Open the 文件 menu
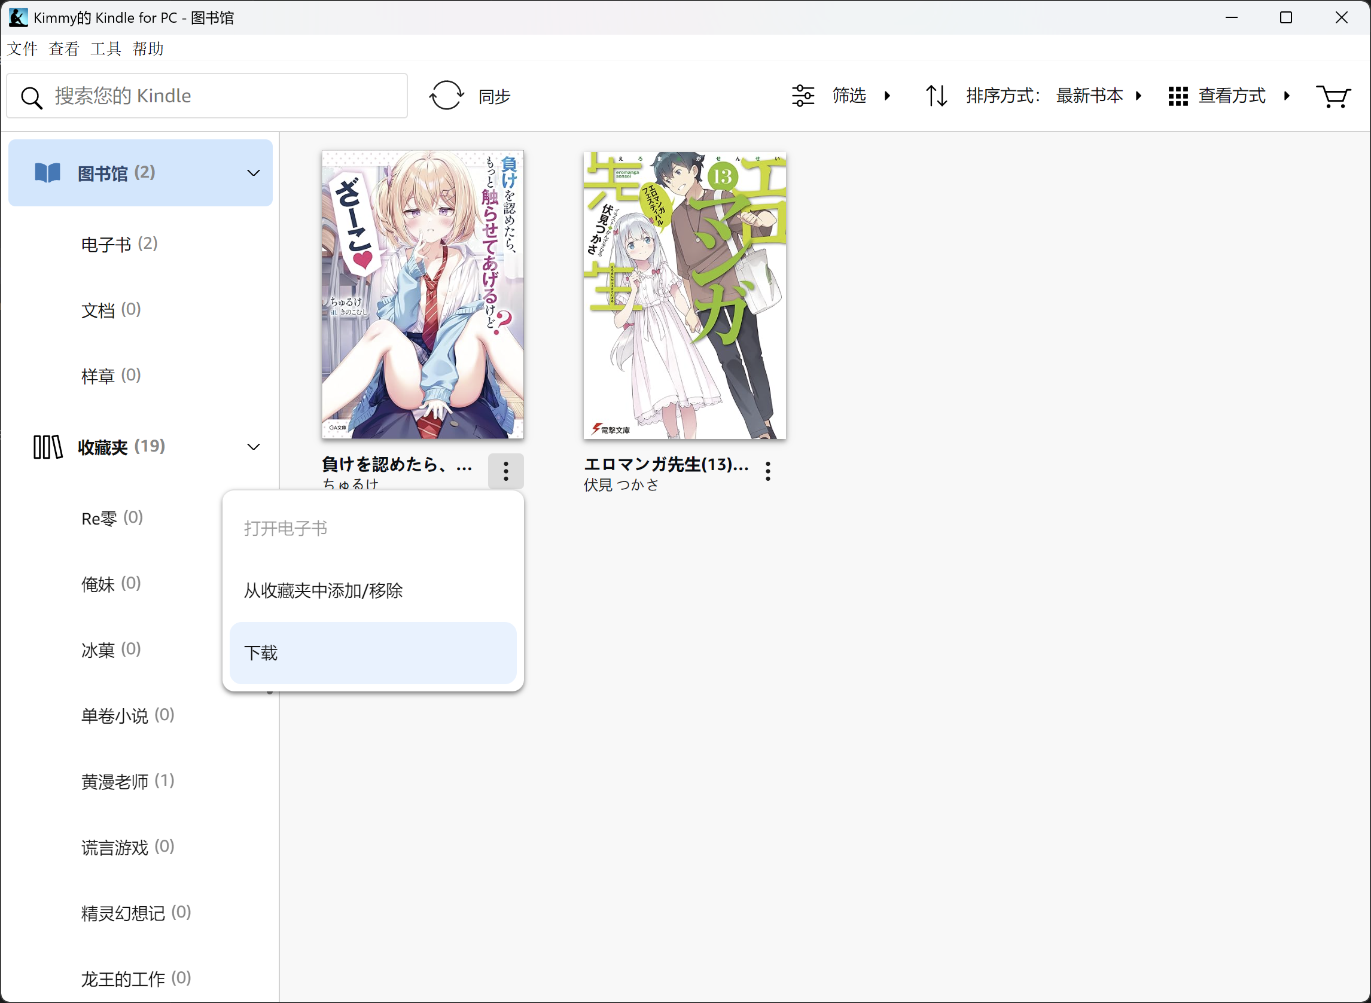The width and height of the screenshot is (1371, 1003). point(23,48)
